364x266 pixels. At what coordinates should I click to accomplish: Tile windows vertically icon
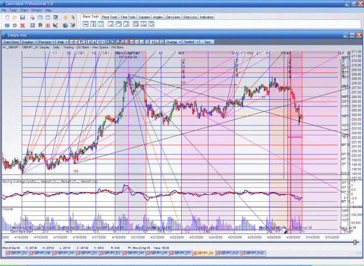click(x=48, y=17)
